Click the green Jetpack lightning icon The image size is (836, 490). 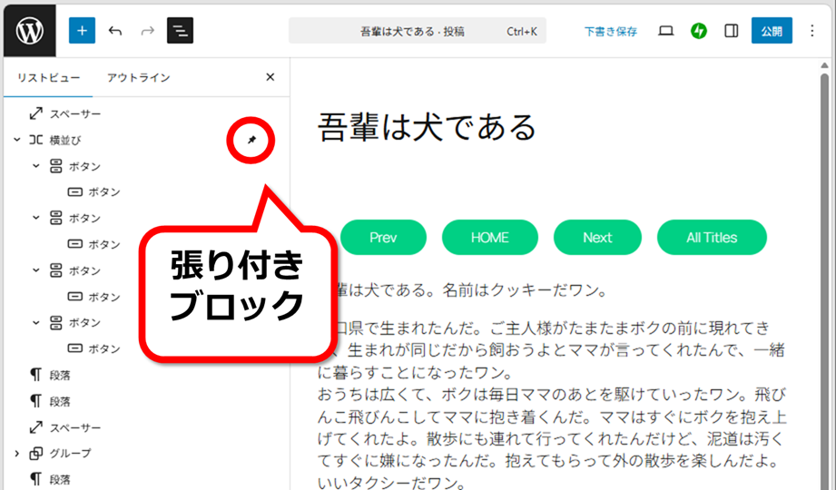pos(698,31)
